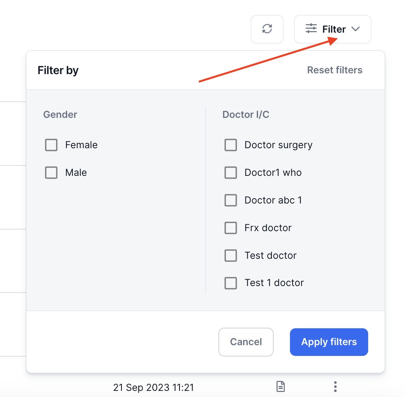Click the Filter button label

pos(334,29)
